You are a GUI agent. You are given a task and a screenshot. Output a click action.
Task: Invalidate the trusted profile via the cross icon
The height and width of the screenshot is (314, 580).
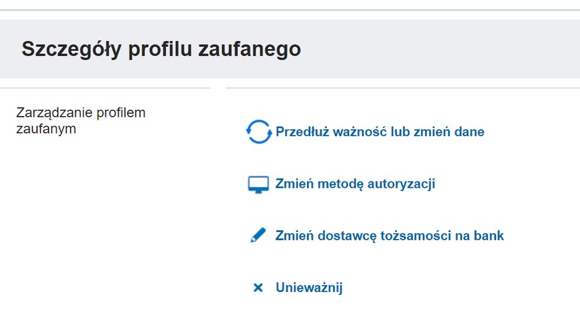tap(258, 288)
